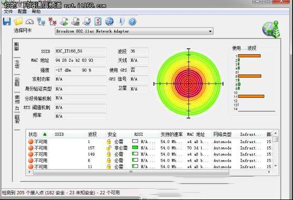
Task: Open the 帮助 menu
Action: [36, 12]
